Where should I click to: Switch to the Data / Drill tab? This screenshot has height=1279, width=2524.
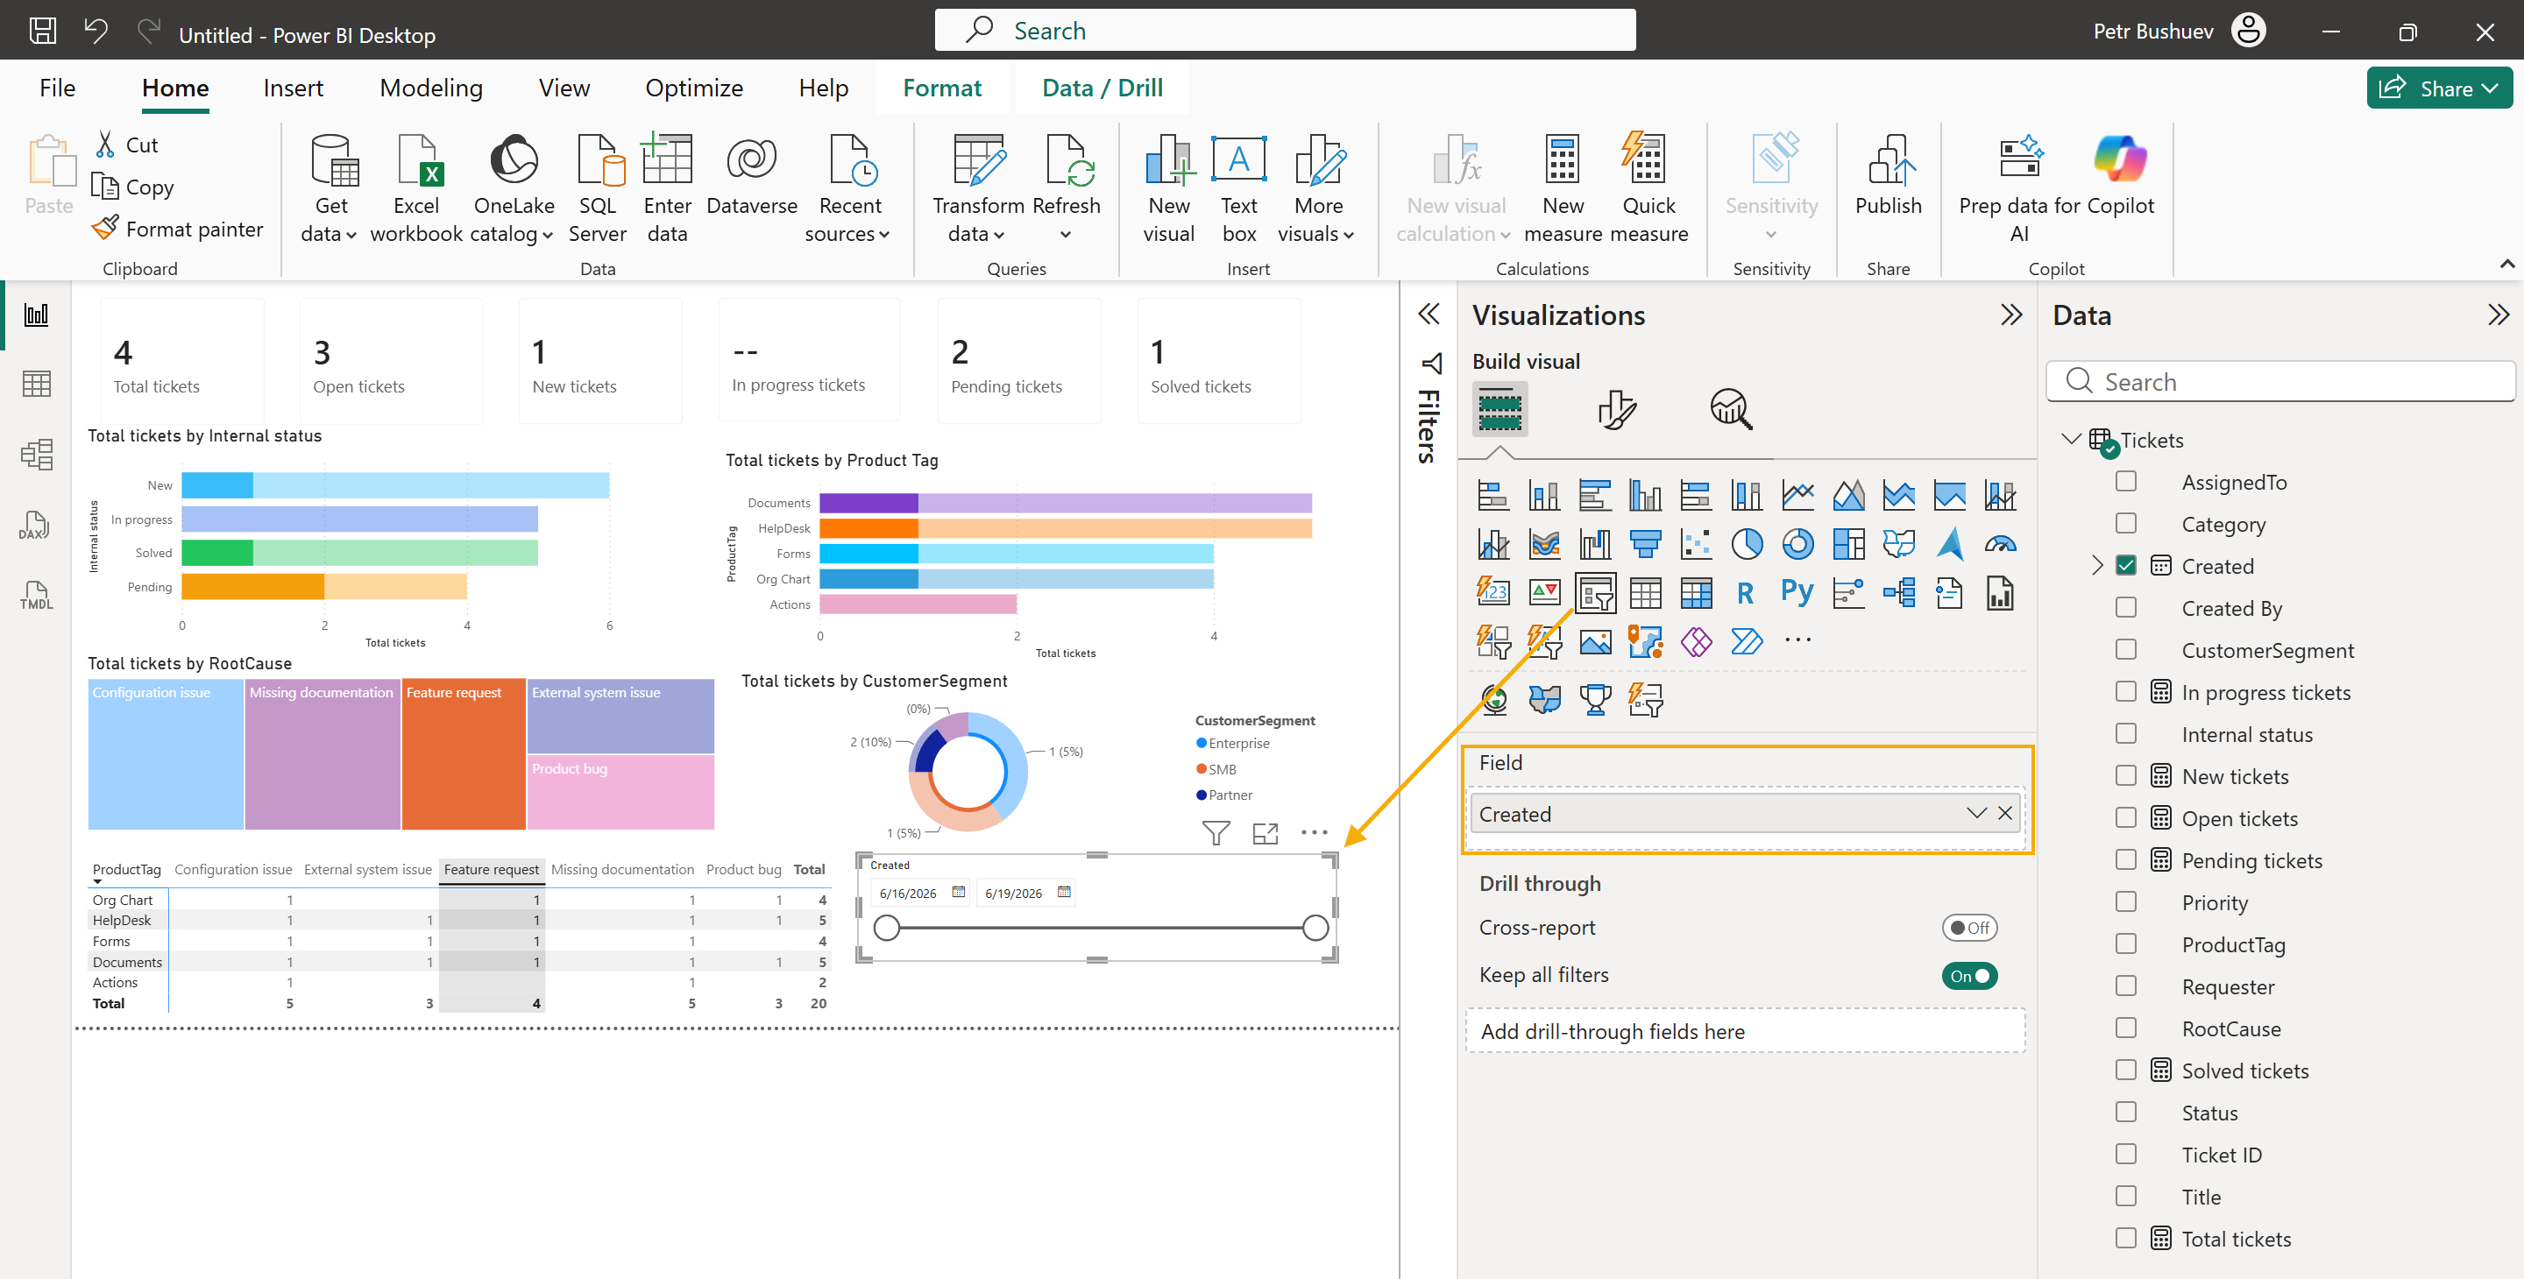[x=1102, y=88]
